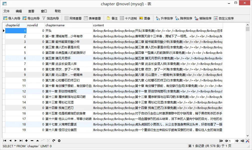The height and width of the screenshot is (150, 252).
Task: Select cell 第三章 唐人的朴素是非观
Action: click(x=69, y=47)
